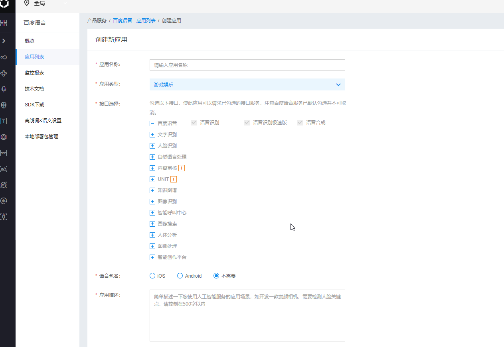The width and height of the screenshot is (504, 347).
Task: Open 技术文档 in the side menu
Action: [x=47, y=89]
